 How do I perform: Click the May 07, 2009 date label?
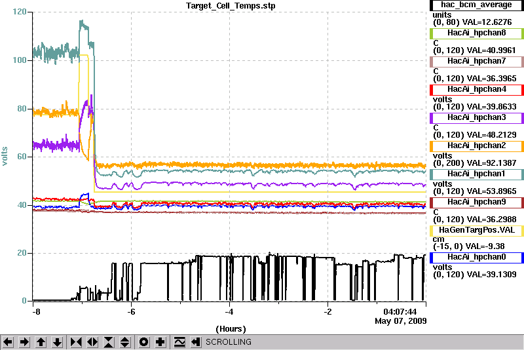tap(401, 321)
